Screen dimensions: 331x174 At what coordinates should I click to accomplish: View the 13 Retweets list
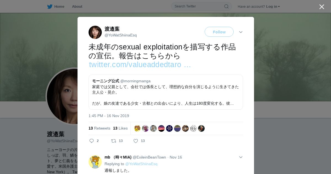[99, 128]
